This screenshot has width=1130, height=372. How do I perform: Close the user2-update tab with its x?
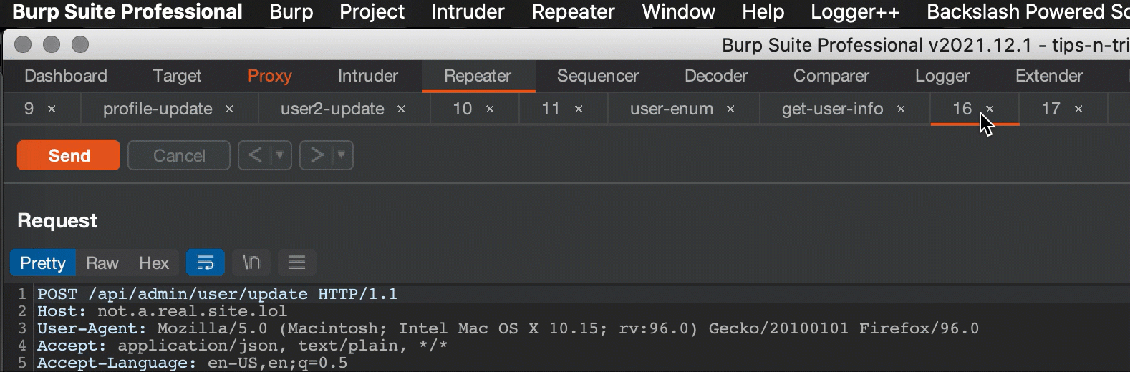401,109
